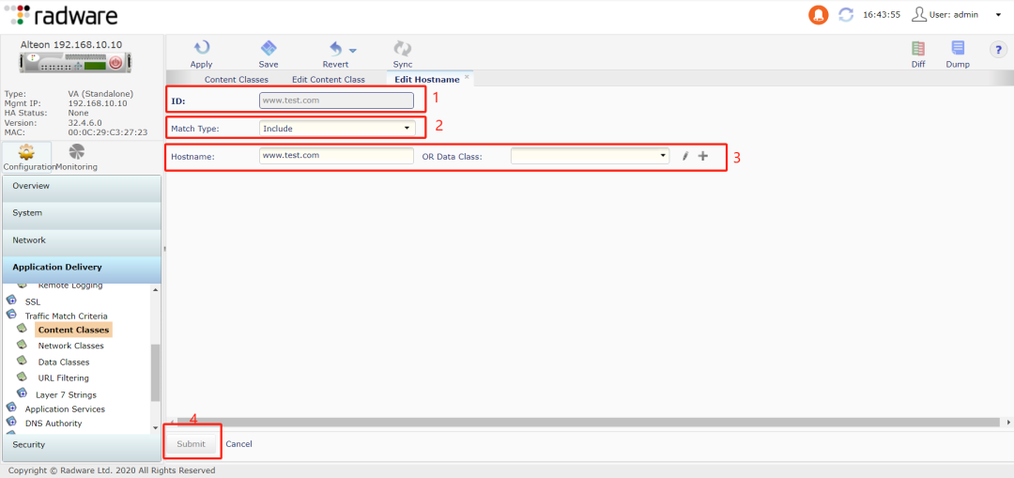Open the help question mark icon
Viewport: 1014px width, 478px height.
(x=998, y=50)
